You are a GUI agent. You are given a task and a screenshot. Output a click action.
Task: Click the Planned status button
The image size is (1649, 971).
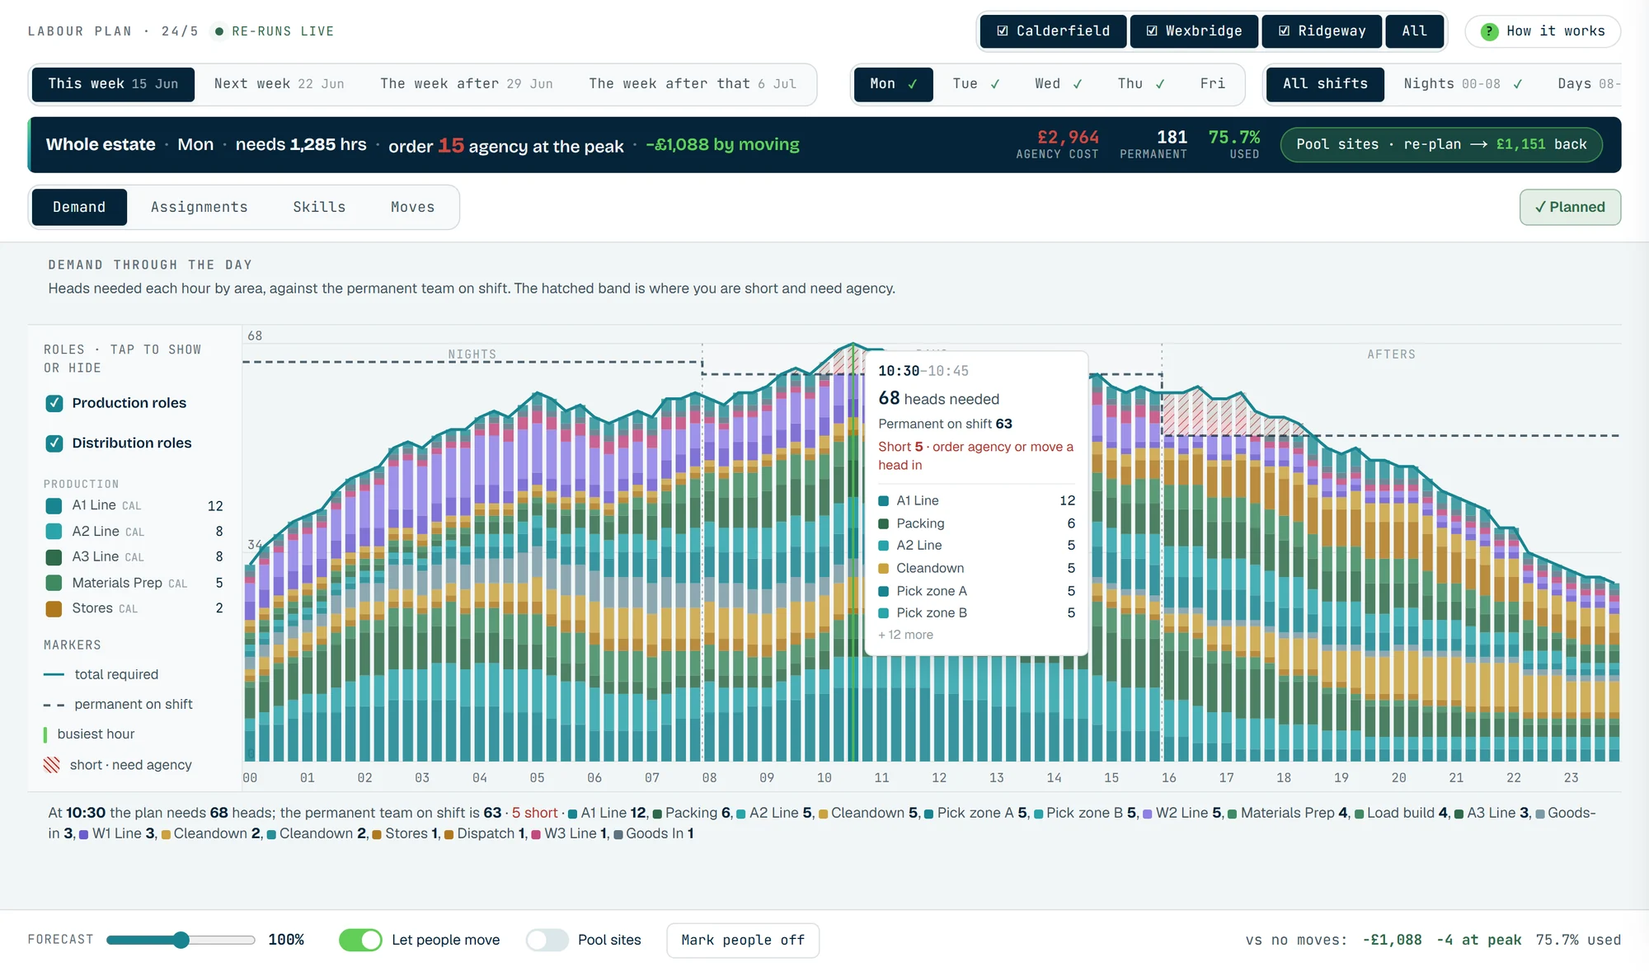pyautogui.click(x=1570, y=207)
